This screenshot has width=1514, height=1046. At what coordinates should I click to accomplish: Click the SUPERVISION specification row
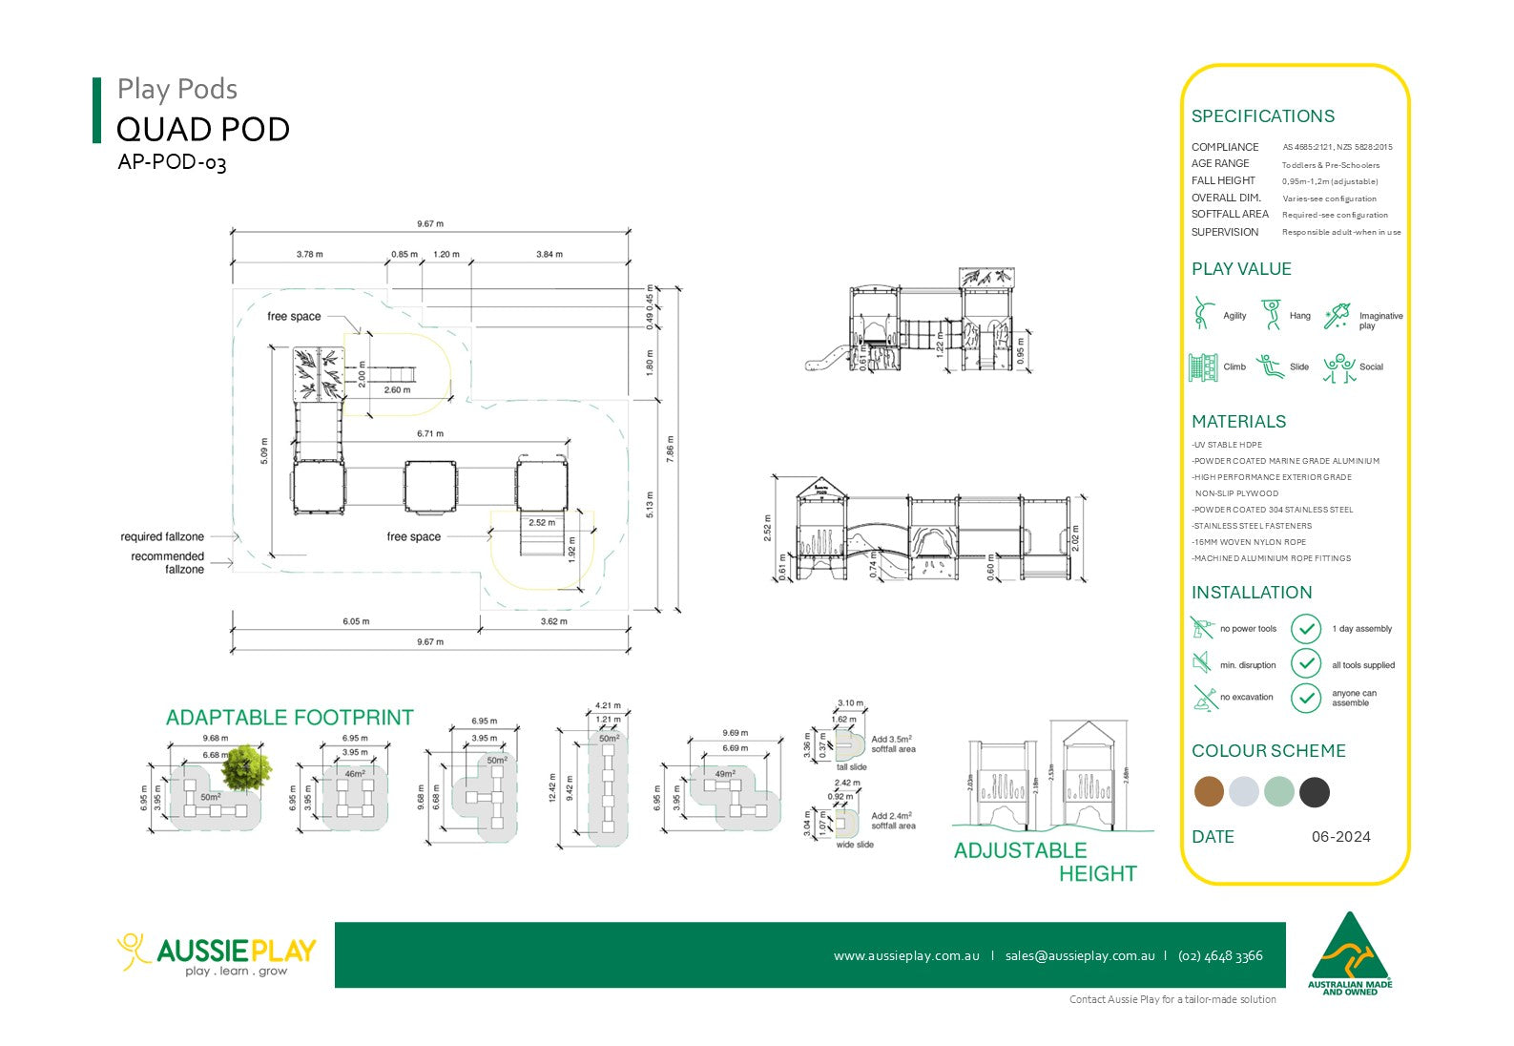pyautogui.click(x=1296, y=232)
